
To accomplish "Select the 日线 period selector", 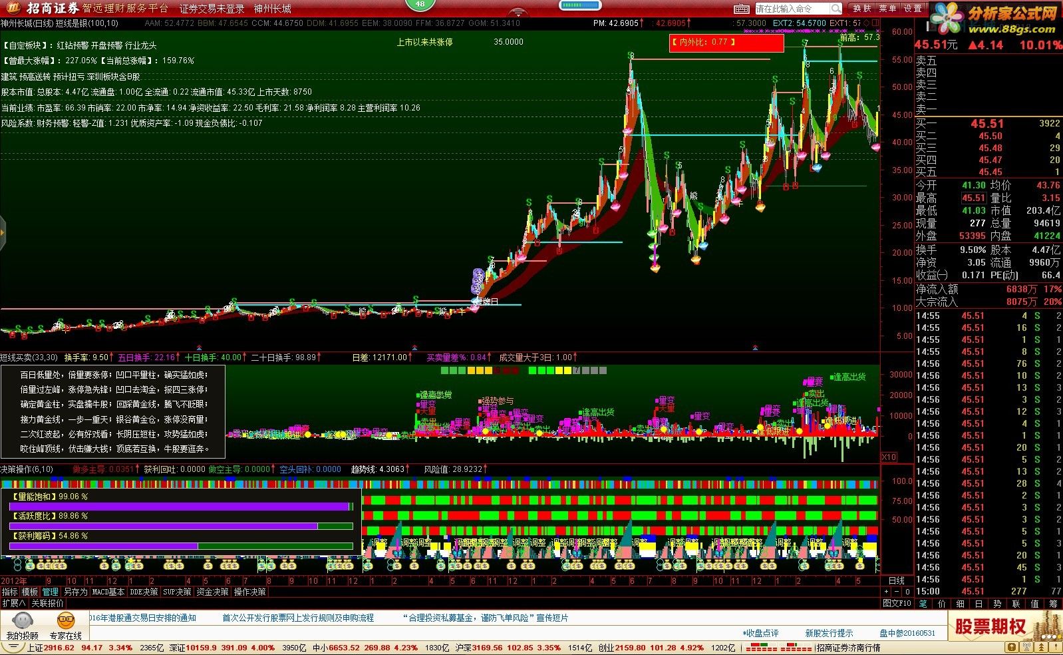I will [x=896, y=581].
